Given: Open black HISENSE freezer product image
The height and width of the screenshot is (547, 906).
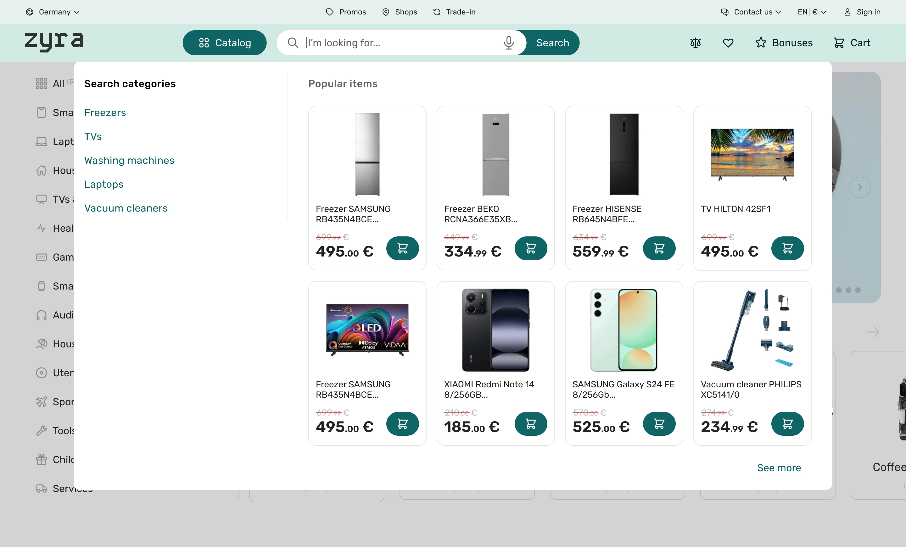Looking at the screenshot, I should [x=624, y=154].
